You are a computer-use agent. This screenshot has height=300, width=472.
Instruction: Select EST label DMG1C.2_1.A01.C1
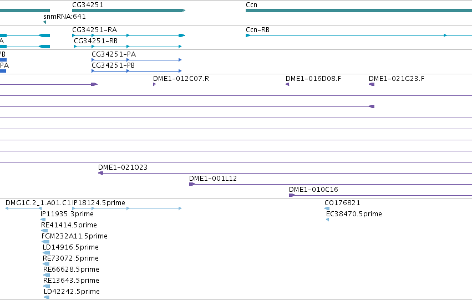[x=38, y=203]
